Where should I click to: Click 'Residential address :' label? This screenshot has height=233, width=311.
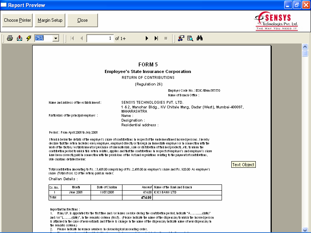(x=140, y=125)
